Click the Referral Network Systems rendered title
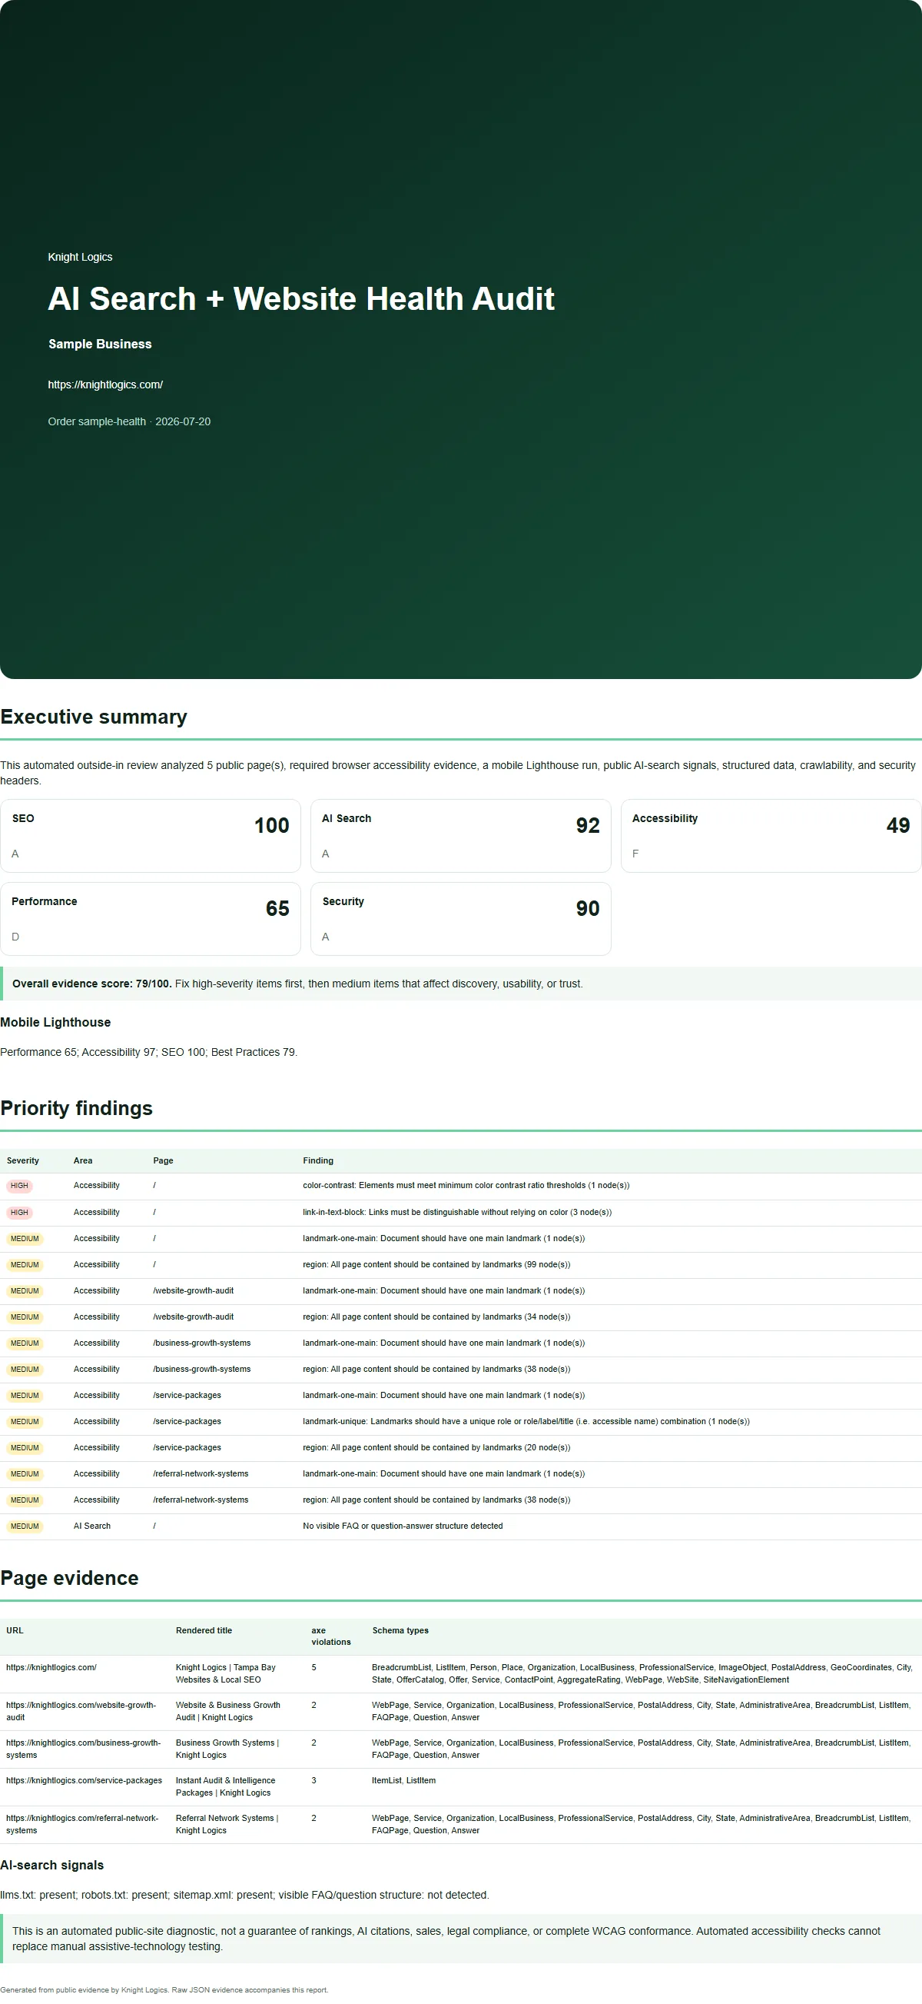This screenshot has height=2004, width=922. (x=227, y=1824)
